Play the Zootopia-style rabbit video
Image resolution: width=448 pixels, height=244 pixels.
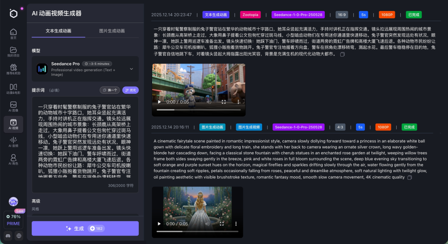coord(159,101)
